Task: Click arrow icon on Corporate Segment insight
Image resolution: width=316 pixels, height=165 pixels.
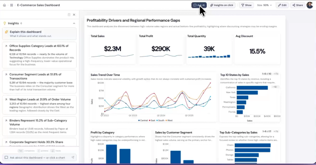Action: 6,142
